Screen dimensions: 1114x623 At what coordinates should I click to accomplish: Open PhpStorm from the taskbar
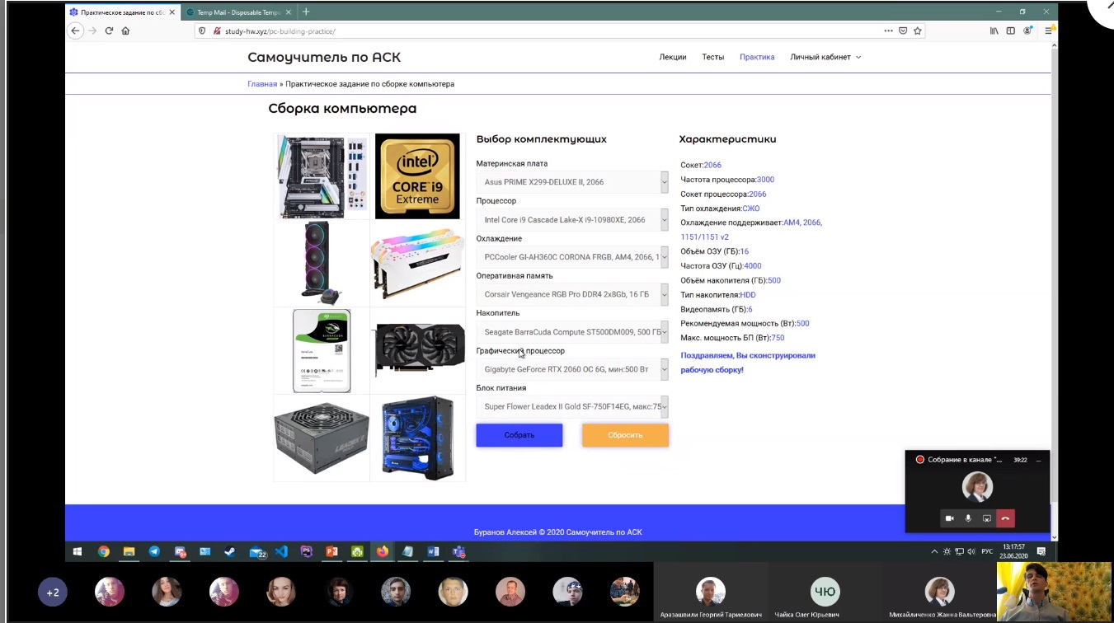[x=307, y=552]
